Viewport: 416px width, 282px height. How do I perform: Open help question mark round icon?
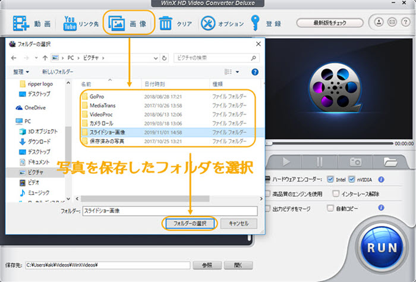pyautogui.click(x=405, y=22)
